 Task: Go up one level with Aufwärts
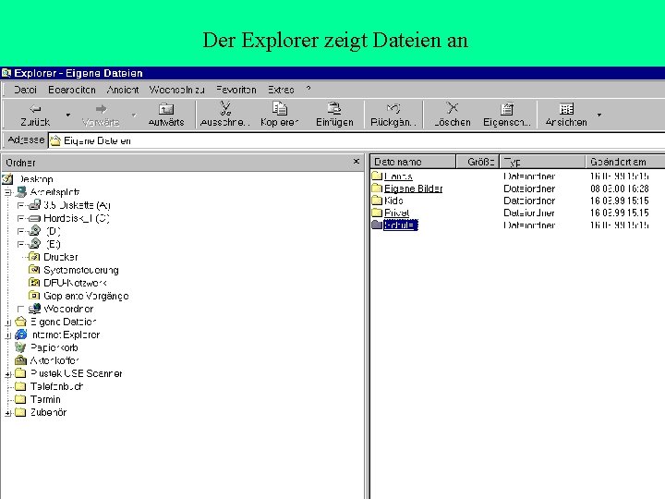pyautogui.click(x=166, y=115)
